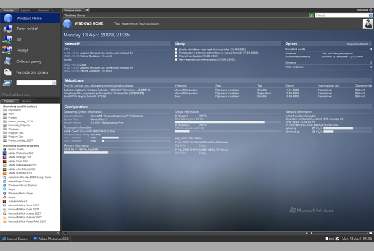374x251 pixels.
Task: Open Tento počítač from favorites sidebar
Action: point(27,29)
